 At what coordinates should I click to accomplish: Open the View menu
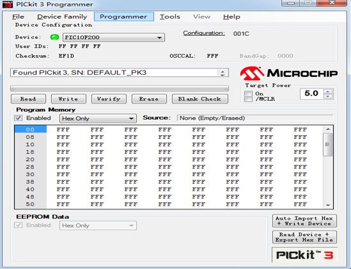coord(201,17)
